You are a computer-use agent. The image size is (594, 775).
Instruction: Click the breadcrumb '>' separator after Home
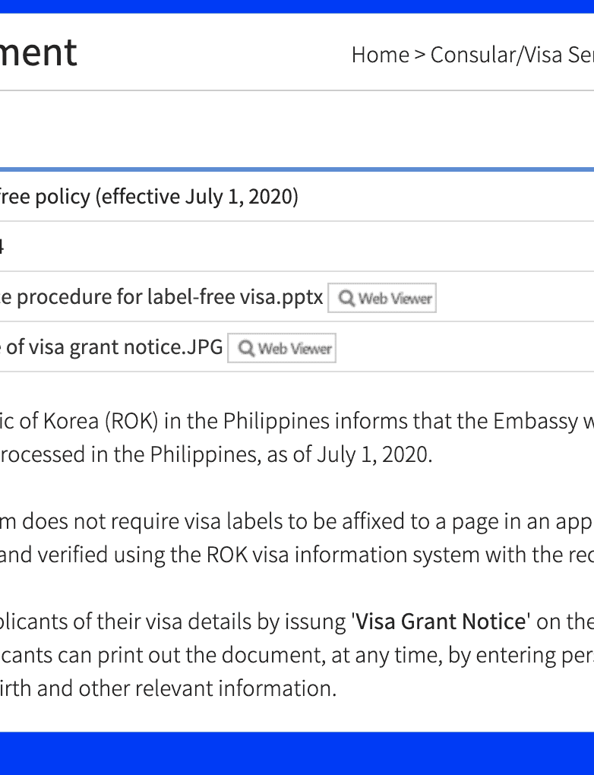click(x=420, y=55)
